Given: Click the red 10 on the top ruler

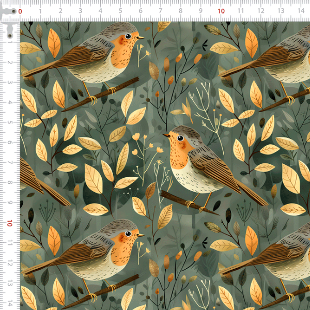Looking at the screenshot, I should click(221, 11).
